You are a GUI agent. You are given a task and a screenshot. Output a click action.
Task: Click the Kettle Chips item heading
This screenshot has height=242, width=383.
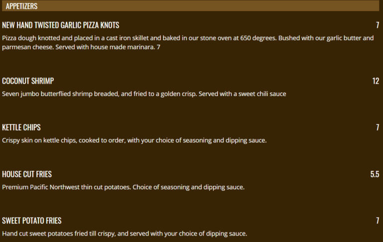pyautogui.click(x=21, y=127)
